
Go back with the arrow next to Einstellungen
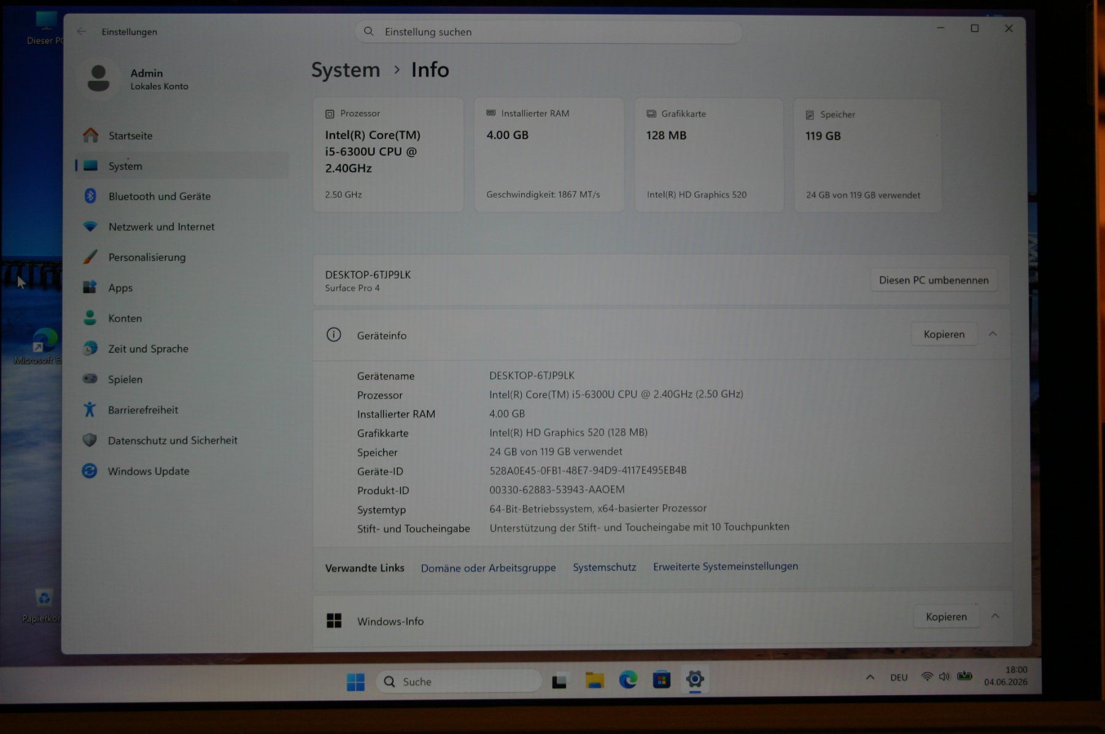(82, 31)
